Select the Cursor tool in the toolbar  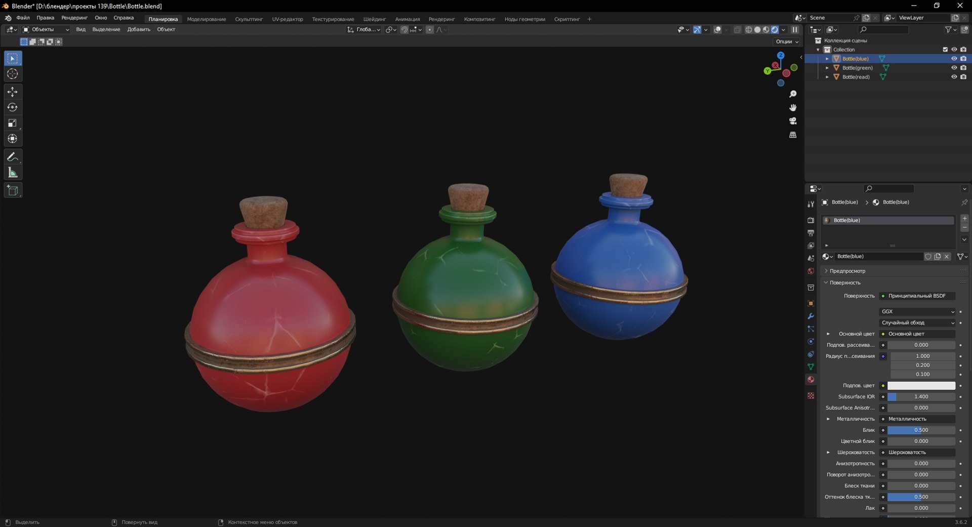(x=13, y=74)
